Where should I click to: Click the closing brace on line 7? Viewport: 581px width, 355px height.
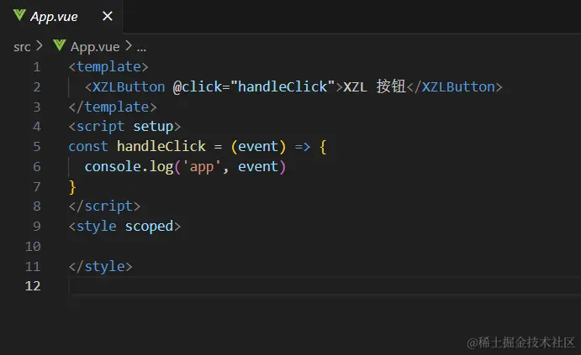[72, 187]
